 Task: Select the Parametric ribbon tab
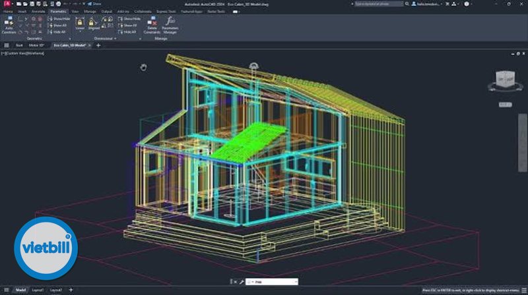pyautogui.click(x=58, y=11)
